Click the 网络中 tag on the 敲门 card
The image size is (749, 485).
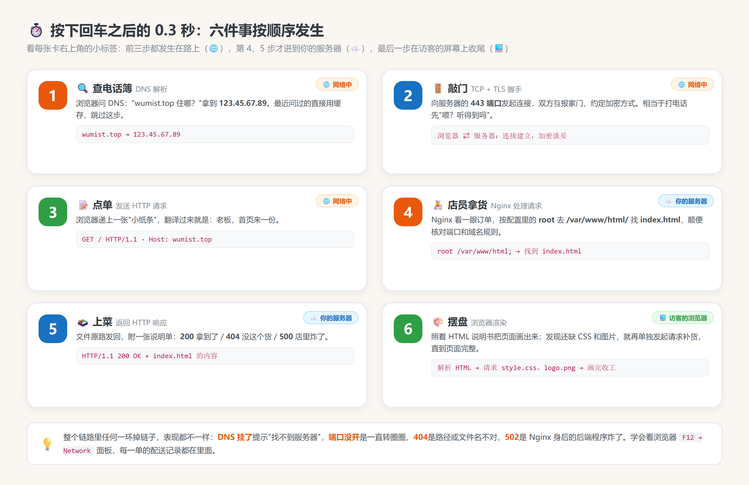click(692, 84)
